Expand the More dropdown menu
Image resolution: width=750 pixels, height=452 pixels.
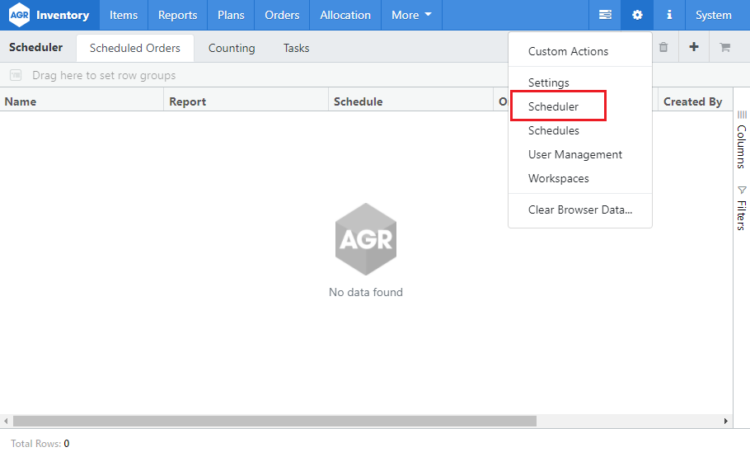411,15
